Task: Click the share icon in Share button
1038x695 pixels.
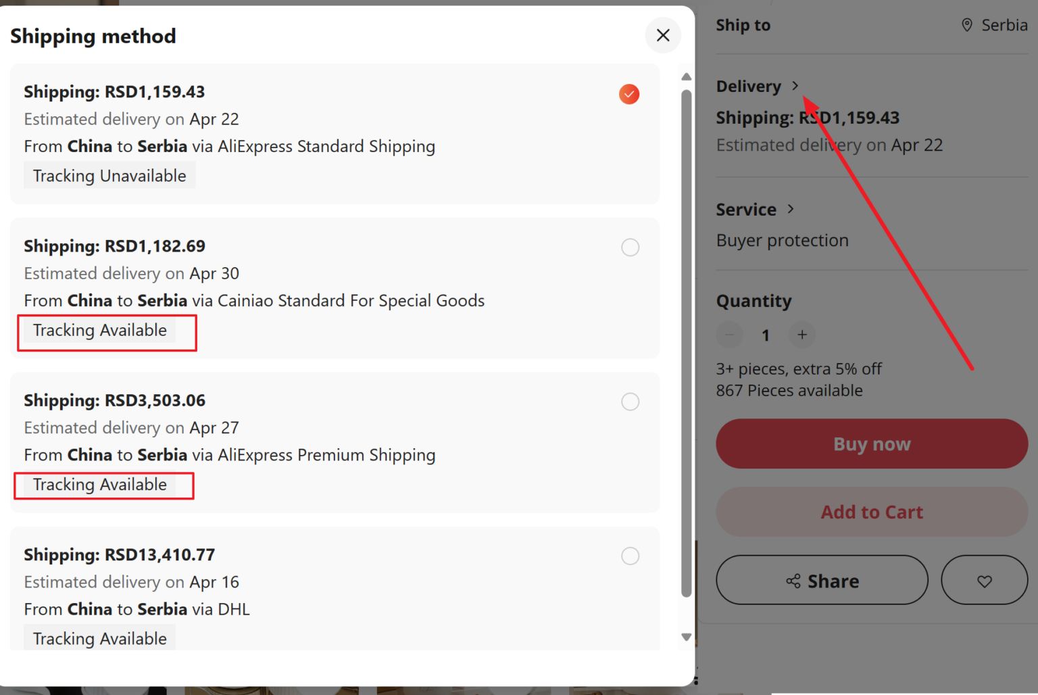Action: point(793,581)
